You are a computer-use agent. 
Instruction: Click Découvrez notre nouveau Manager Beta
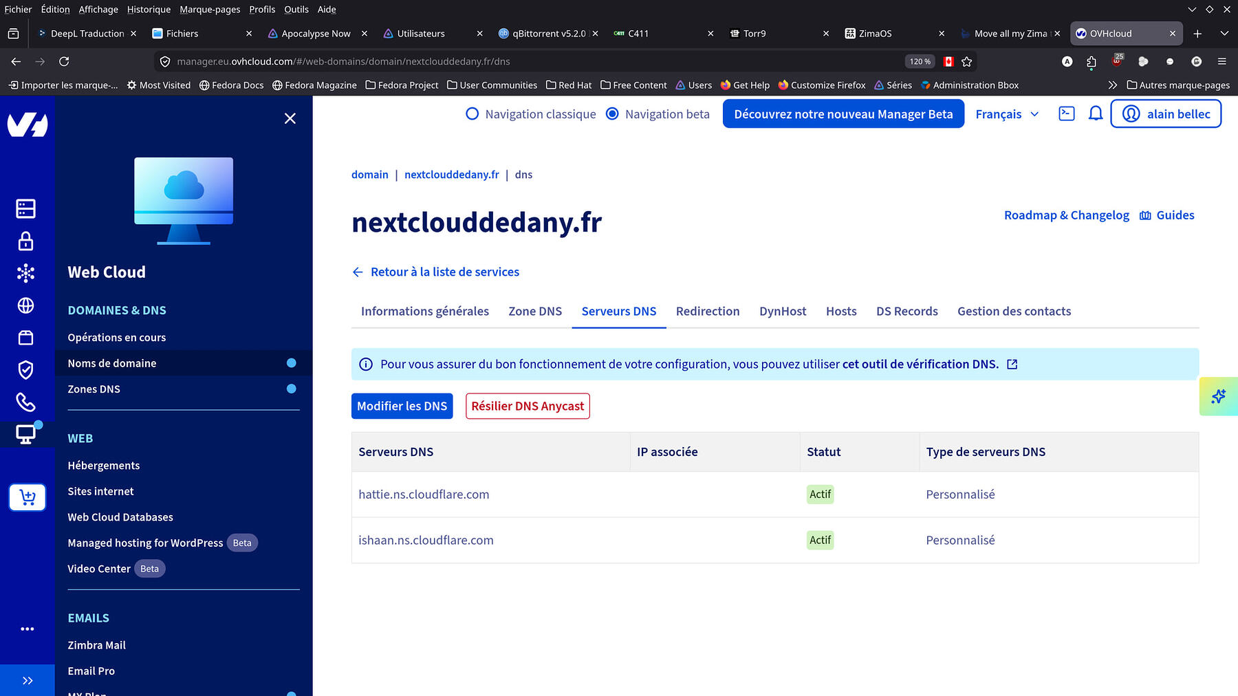[x=843, y=114]
